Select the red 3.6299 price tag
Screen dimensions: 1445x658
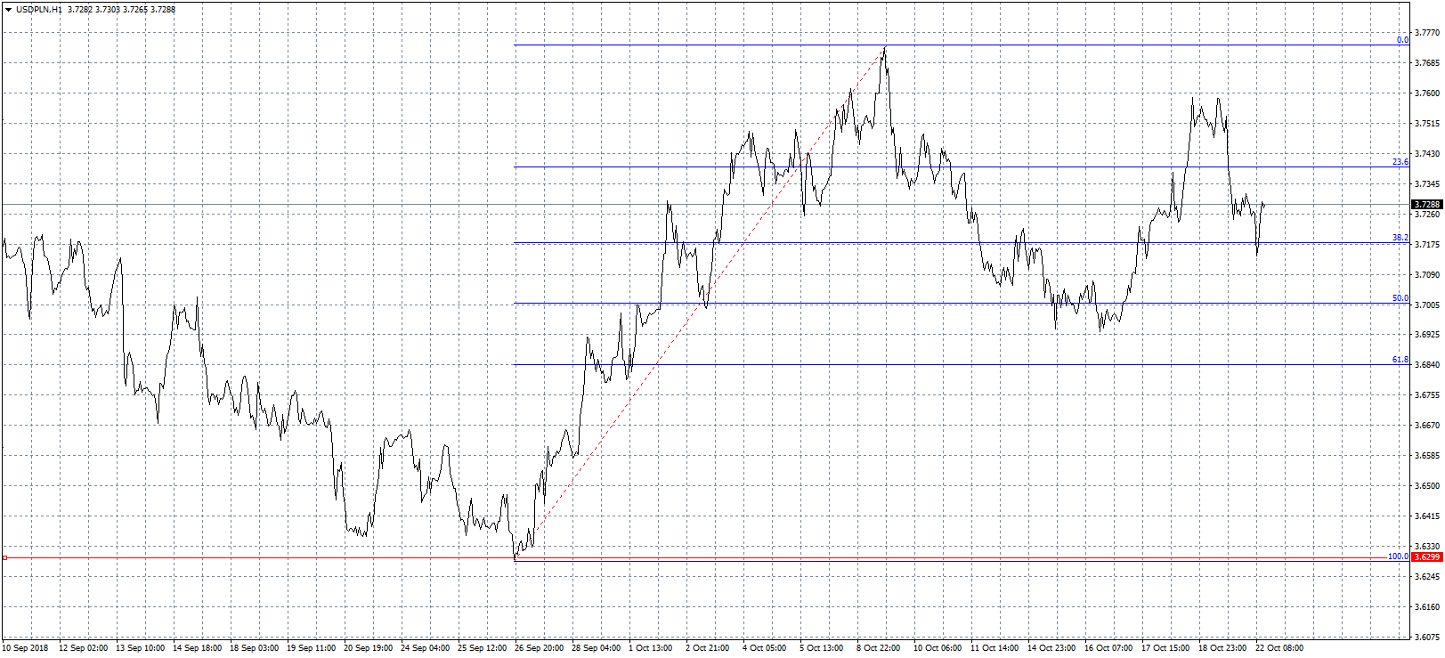coord(1426,557)
